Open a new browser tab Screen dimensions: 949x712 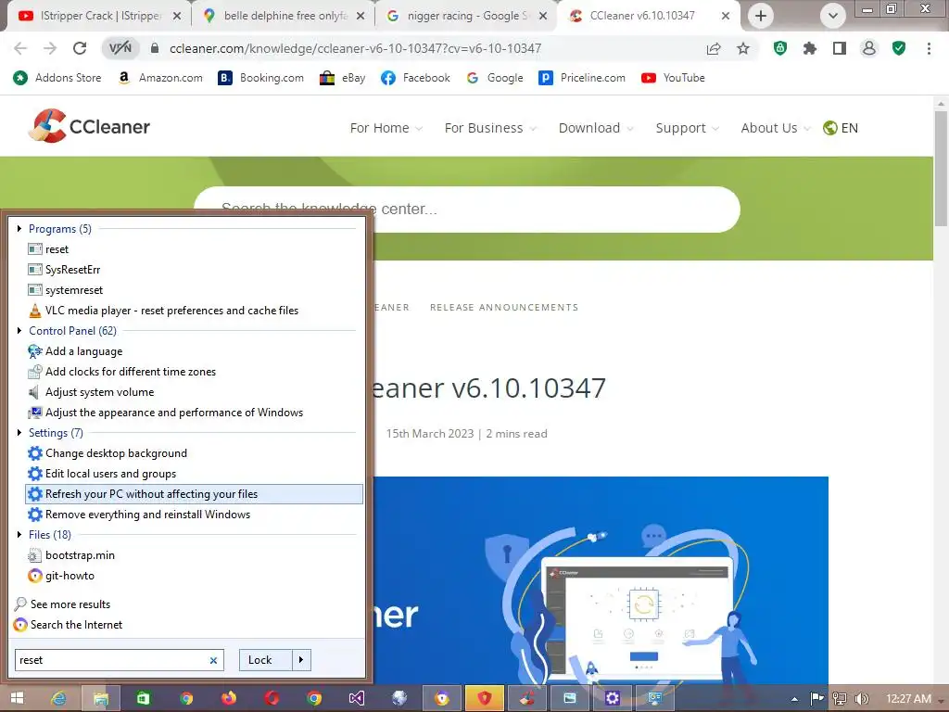pyautogui.click(x=761, y=16)
